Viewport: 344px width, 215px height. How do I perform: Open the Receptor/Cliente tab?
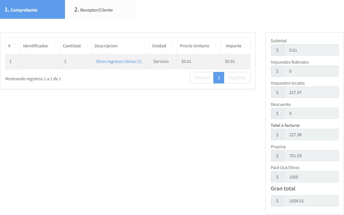[x=102, y=9]
